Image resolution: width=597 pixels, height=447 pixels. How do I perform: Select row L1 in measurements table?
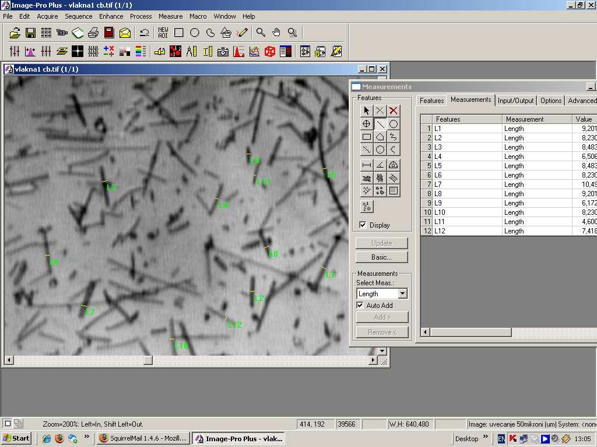pyautogui.click(x=508, y=129)
